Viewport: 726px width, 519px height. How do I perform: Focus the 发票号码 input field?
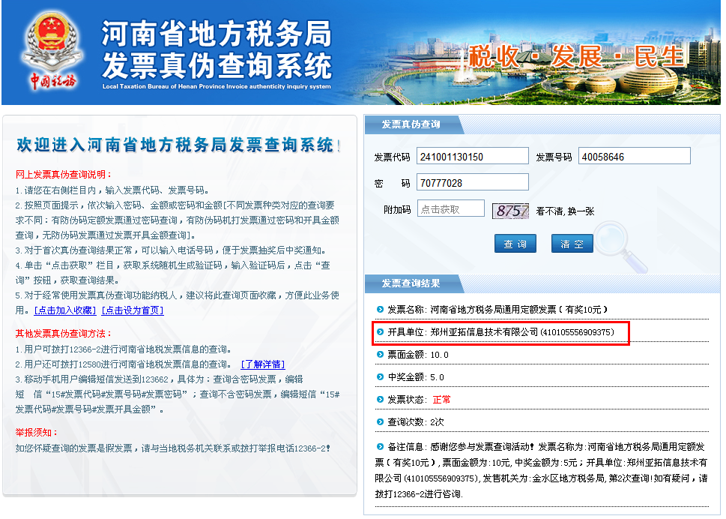(x=634, y=156)
